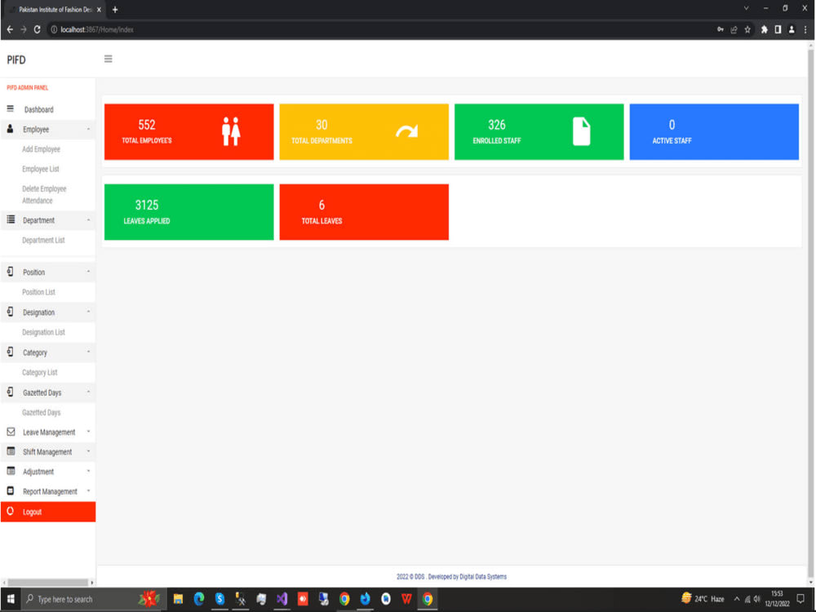Toggle the sidebar hamburger menu
This screenshot has height=612, width=816.
coord(109,59)
